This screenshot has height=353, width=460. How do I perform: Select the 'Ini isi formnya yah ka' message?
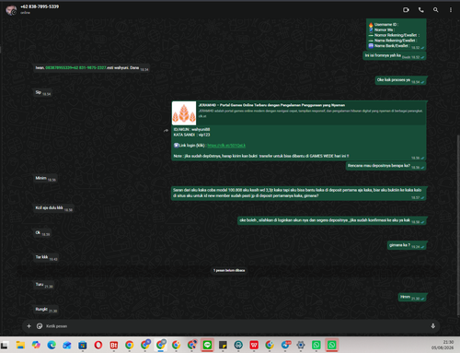click(394, 55)
